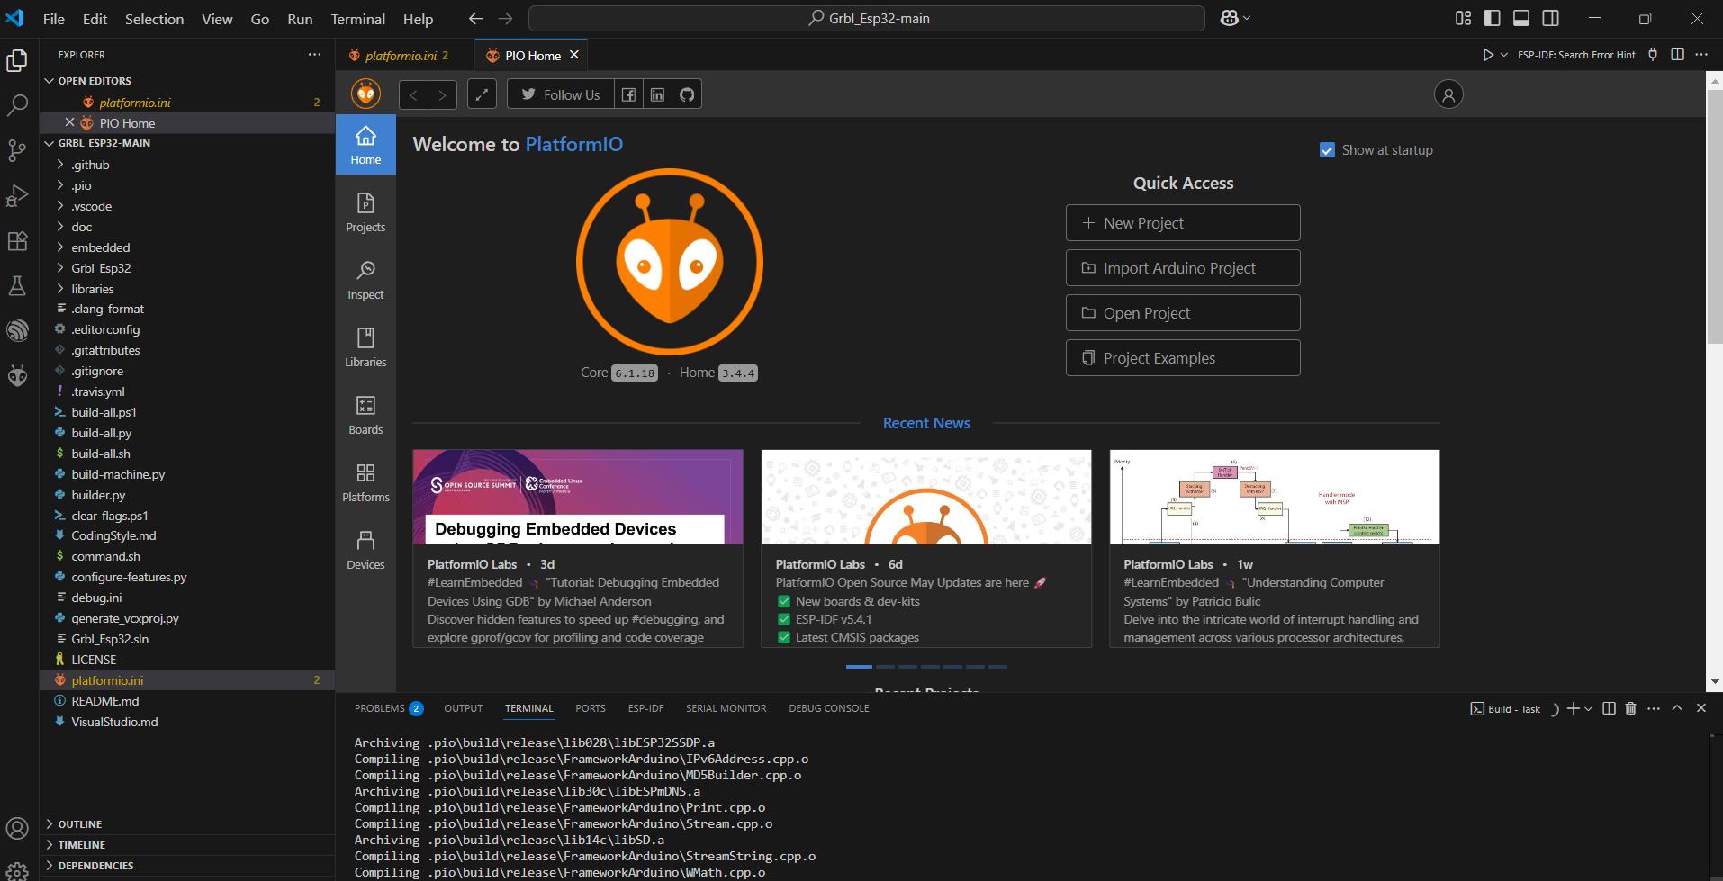Open Libraries in PIO sidebar
This screenshot has height=881, width=1723.
365,347
